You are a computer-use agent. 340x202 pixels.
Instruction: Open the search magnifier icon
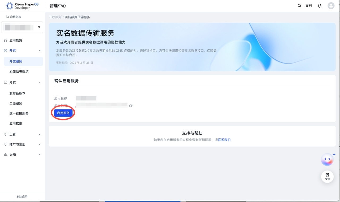pos(299,6)
